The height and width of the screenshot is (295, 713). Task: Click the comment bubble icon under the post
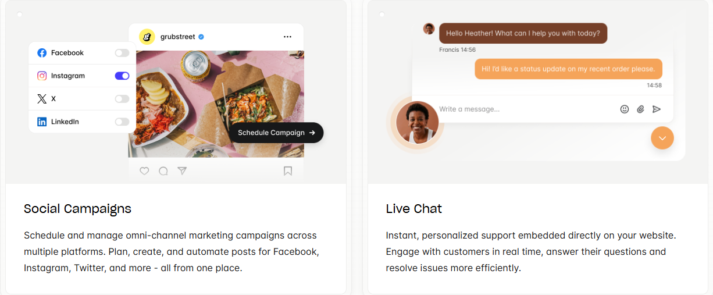tap(163, 171)
